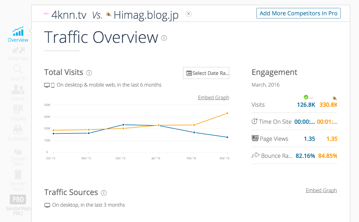
Task: Open the Audience binoculars icon
Action: (x=18, y=130)
